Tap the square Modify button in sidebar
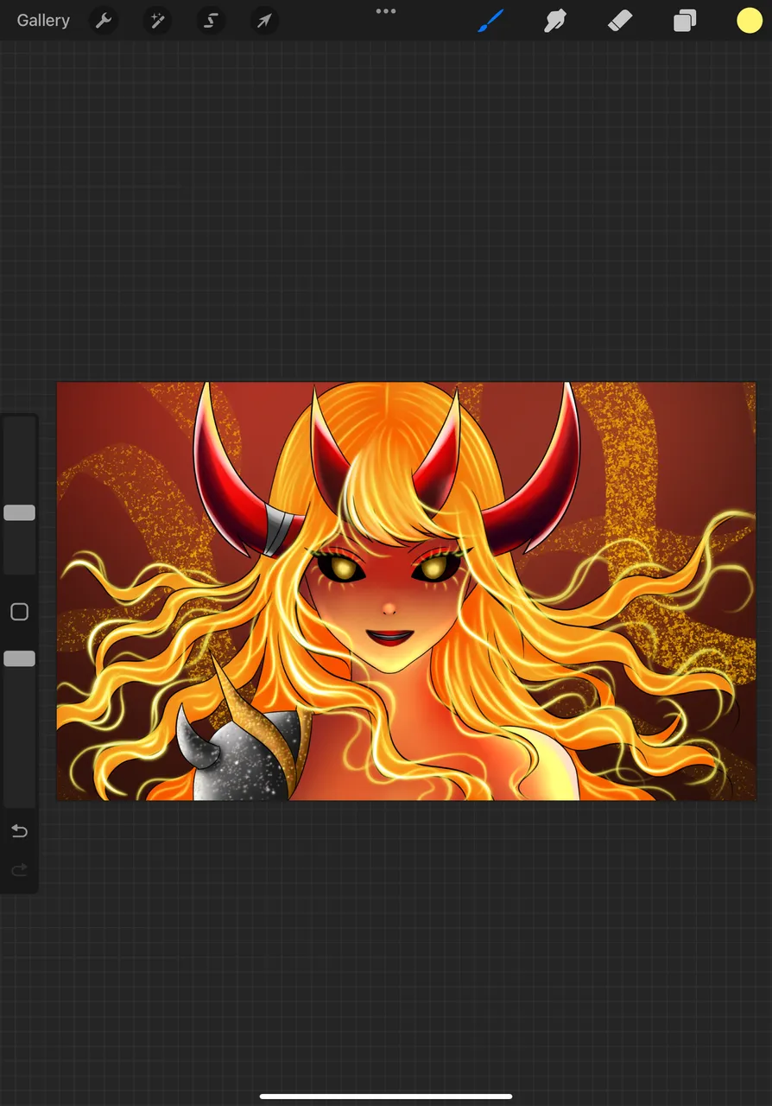This screenshot has width=772, height=1106. (x=19, y=612)
